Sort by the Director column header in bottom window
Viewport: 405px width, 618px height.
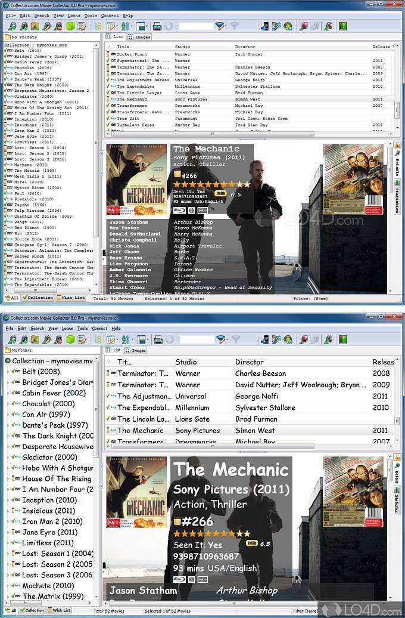coord(249,362)
